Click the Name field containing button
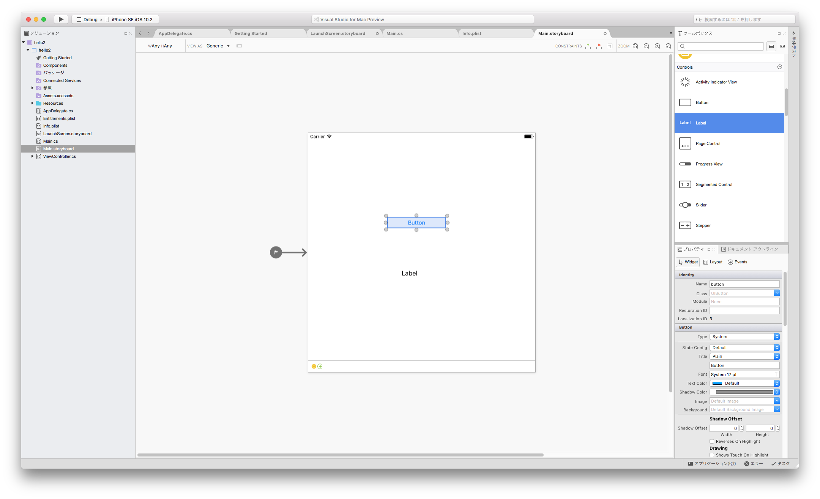820x499 pixels. coord(744,284)
